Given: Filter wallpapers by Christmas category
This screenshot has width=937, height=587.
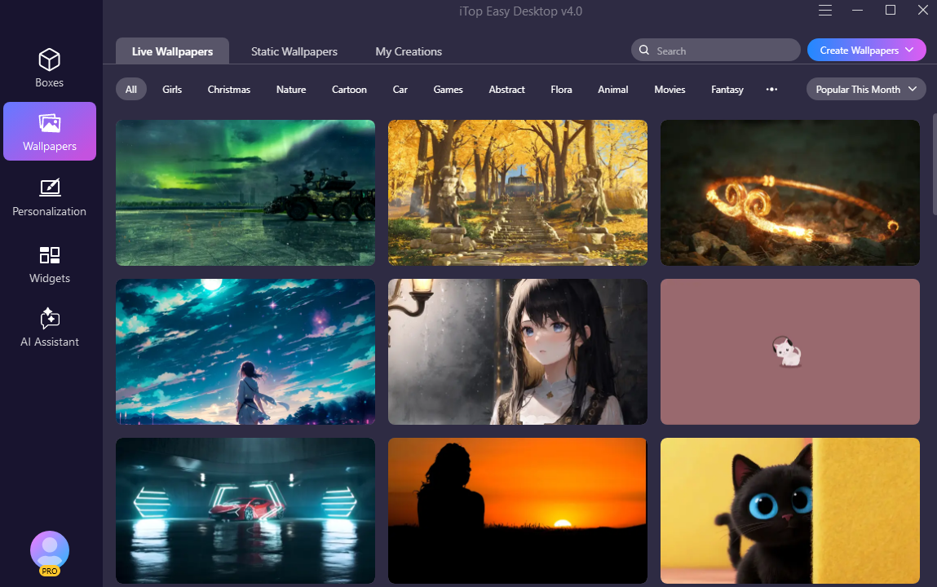Looking at the screenshot, I should tap(228, 90).
